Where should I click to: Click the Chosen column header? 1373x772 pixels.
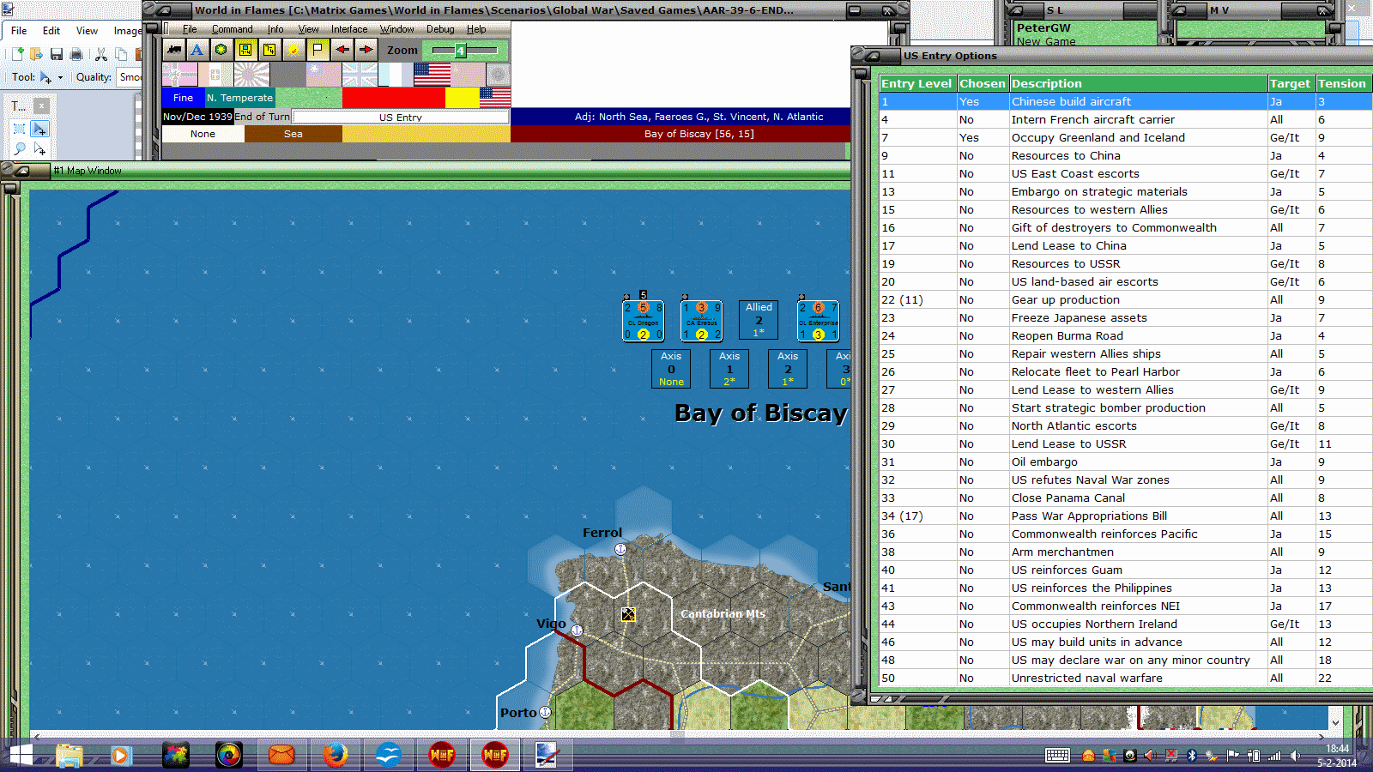coord(983,83)
